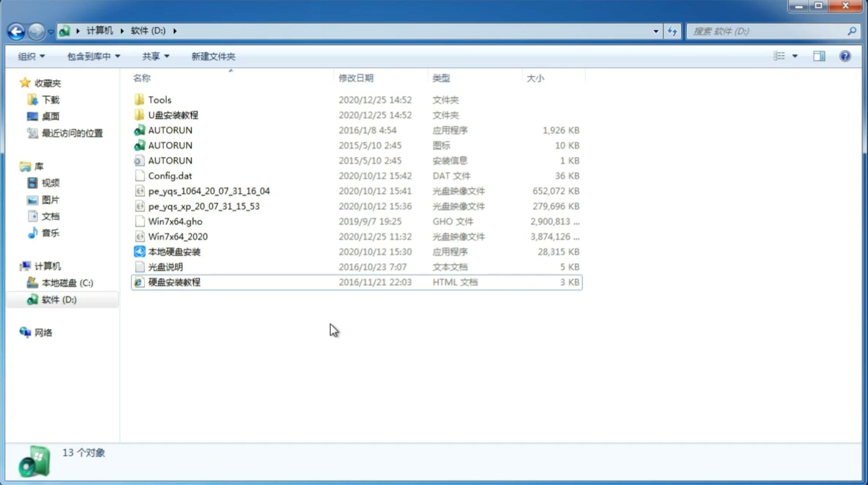Screen dimensions: 868x485
Task: Open the Tools folder
Action: (159, 99)
